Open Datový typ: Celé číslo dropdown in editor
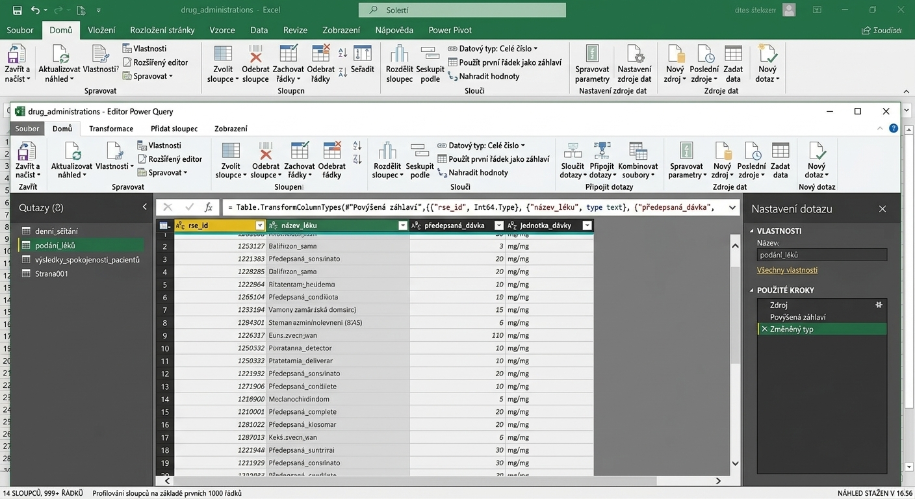The width and height of the screenshot is (915, 499). point(482,146)
